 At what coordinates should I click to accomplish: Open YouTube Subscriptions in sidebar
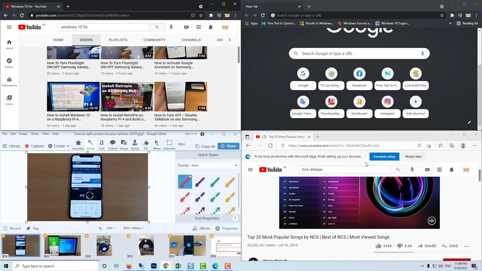(x=9, y=82)
